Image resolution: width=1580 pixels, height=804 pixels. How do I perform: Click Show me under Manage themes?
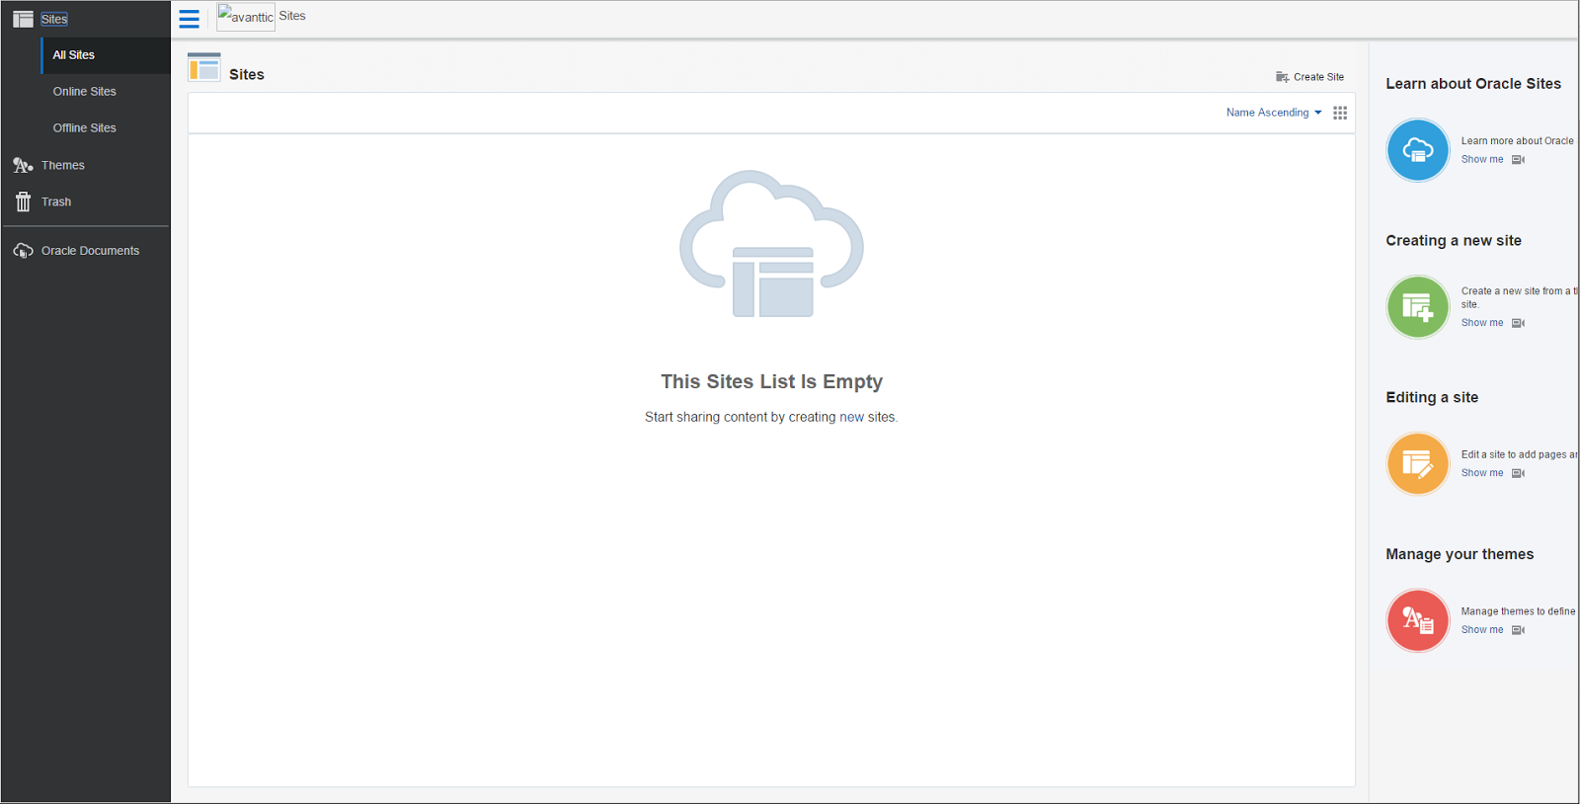click(x=1482, y=630)
